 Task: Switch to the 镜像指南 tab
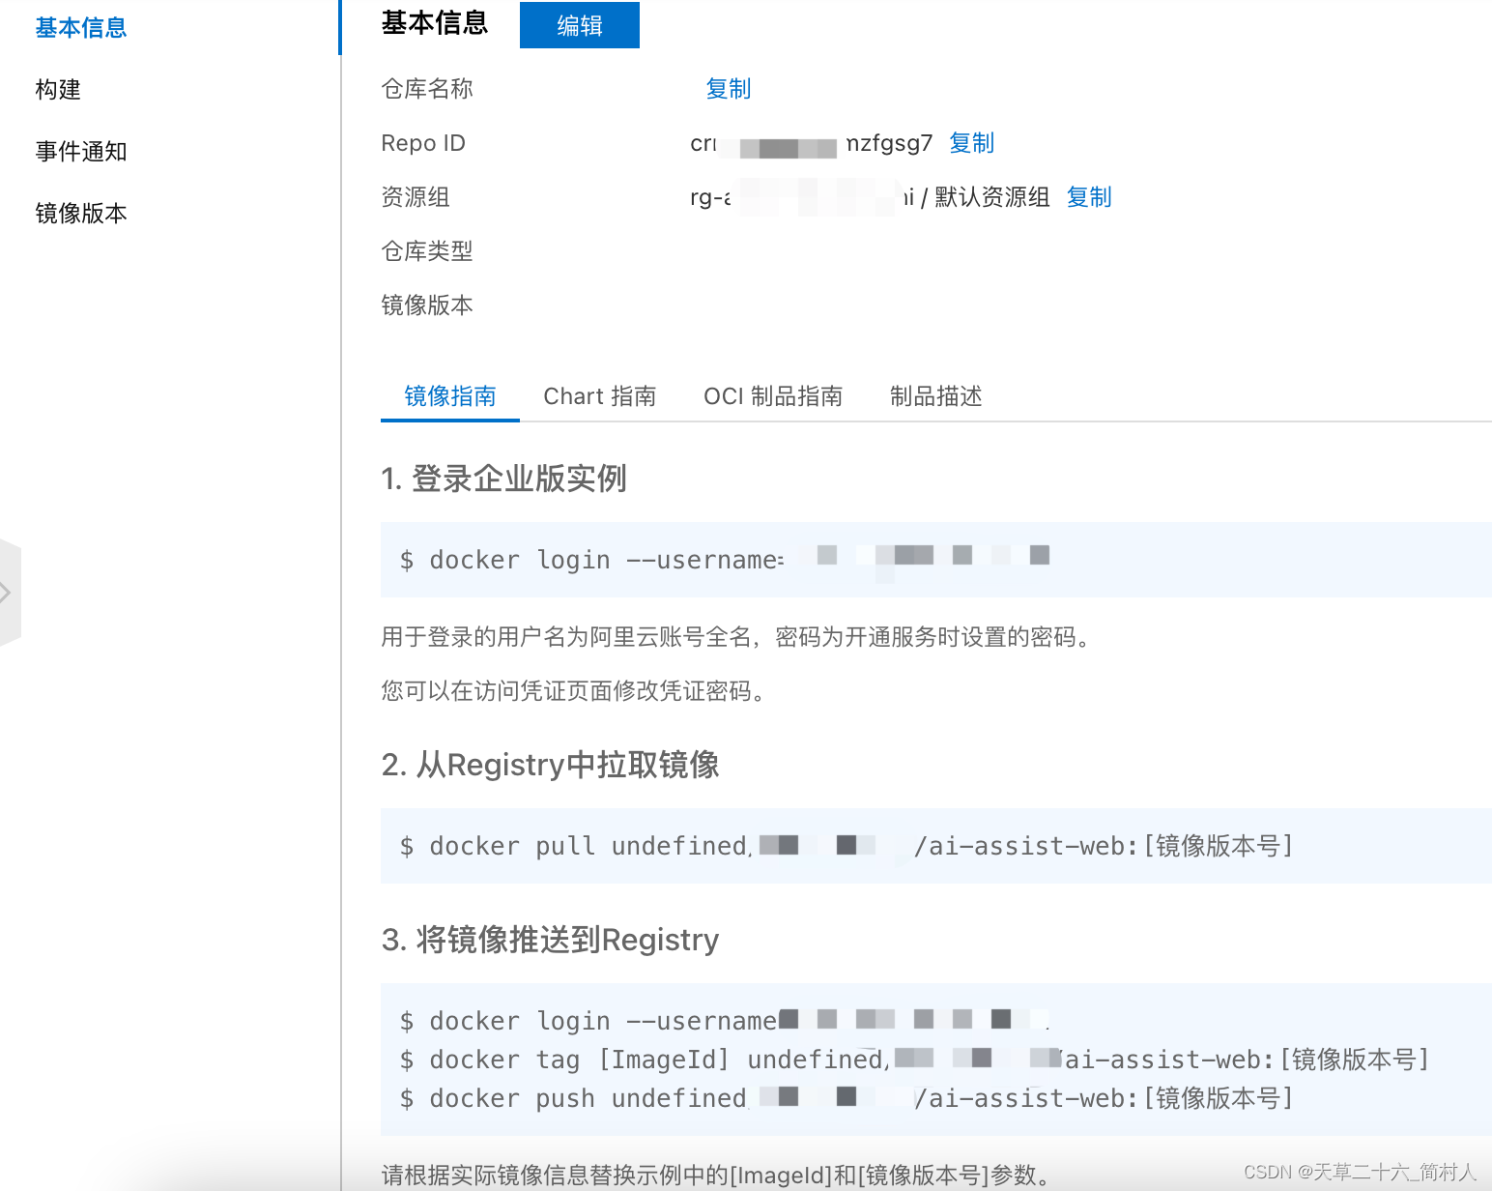pos(450,396)
